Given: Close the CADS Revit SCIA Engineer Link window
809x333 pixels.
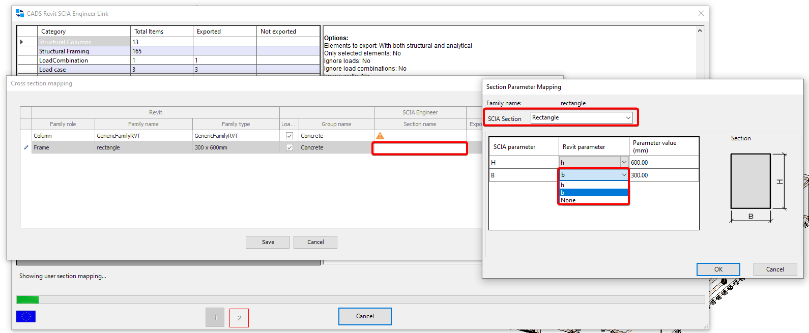Looking at the screenshot, I should tap(701, 13).
